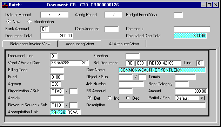Close the document window
The width and height of the screenshot is (221, 127).
[x=216, y=5]
